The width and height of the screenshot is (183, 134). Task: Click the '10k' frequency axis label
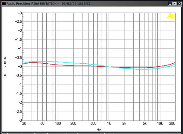pyautogui.click(x=160, y=123)
